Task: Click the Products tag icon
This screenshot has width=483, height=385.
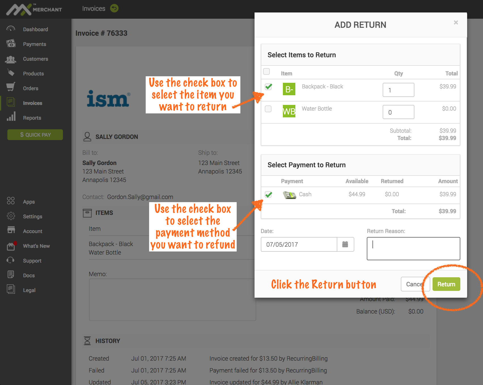Action: click(x=11, y=73)
